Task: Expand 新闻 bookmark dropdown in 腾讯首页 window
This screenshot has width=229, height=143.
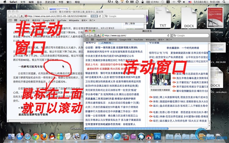Action: pos(161,40)
